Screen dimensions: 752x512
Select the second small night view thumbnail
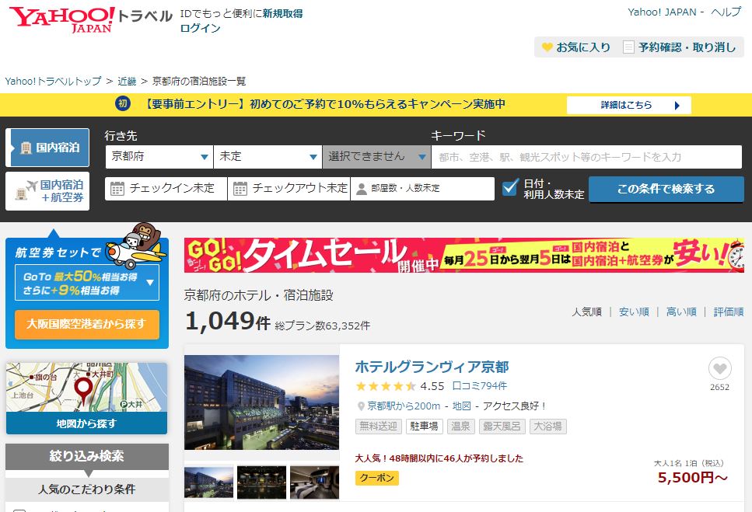[262, 482]
